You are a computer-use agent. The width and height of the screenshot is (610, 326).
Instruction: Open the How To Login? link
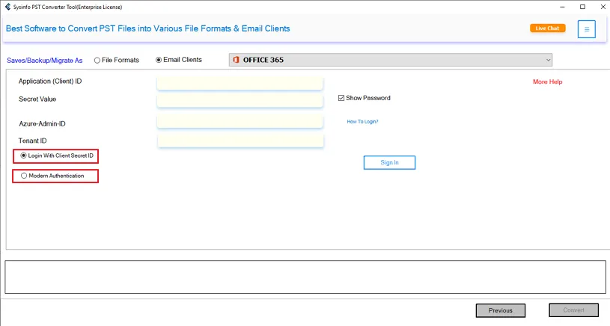tap(362, 122)
